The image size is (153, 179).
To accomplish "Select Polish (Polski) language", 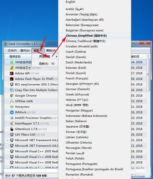I will tap(95, 159).
